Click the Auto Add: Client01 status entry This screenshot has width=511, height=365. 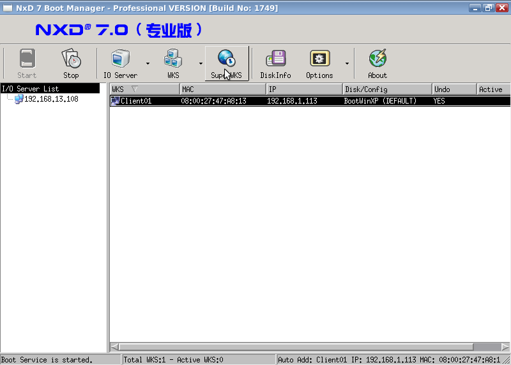pos(390,360)
